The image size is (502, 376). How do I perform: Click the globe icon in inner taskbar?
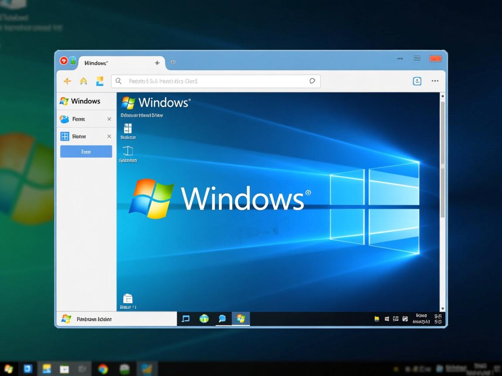(204, 319)
